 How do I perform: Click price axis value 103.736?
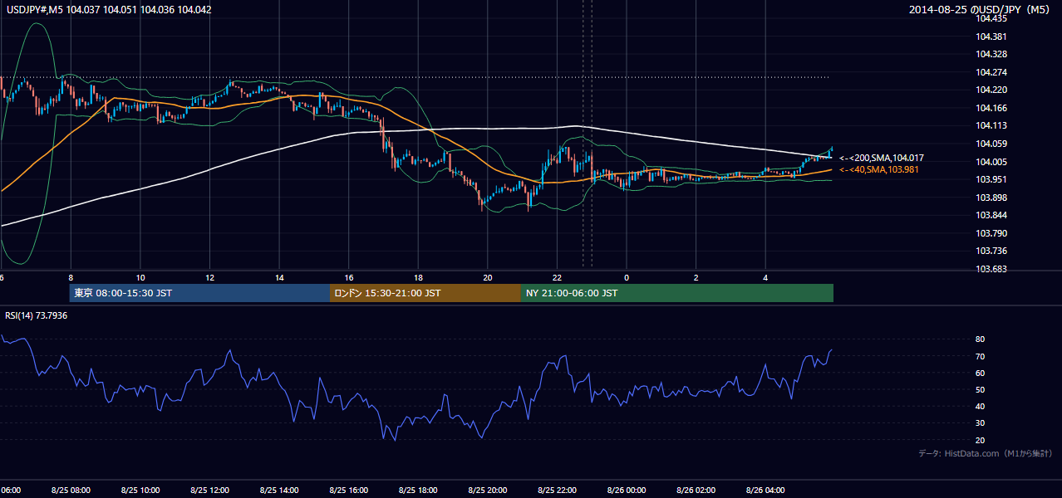(991, 251)
